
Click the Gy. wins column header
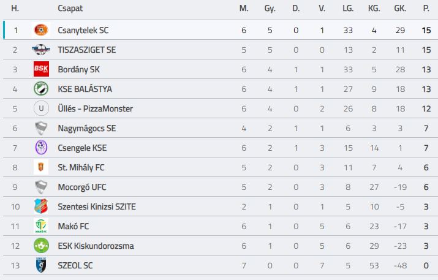[x=270, y=9]
